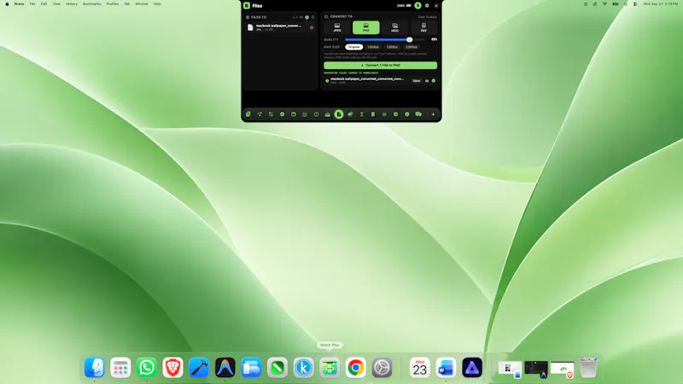Restore the minimized Brave window thumbnail in the dock
The image size is (683, 384).
[563, 369]
